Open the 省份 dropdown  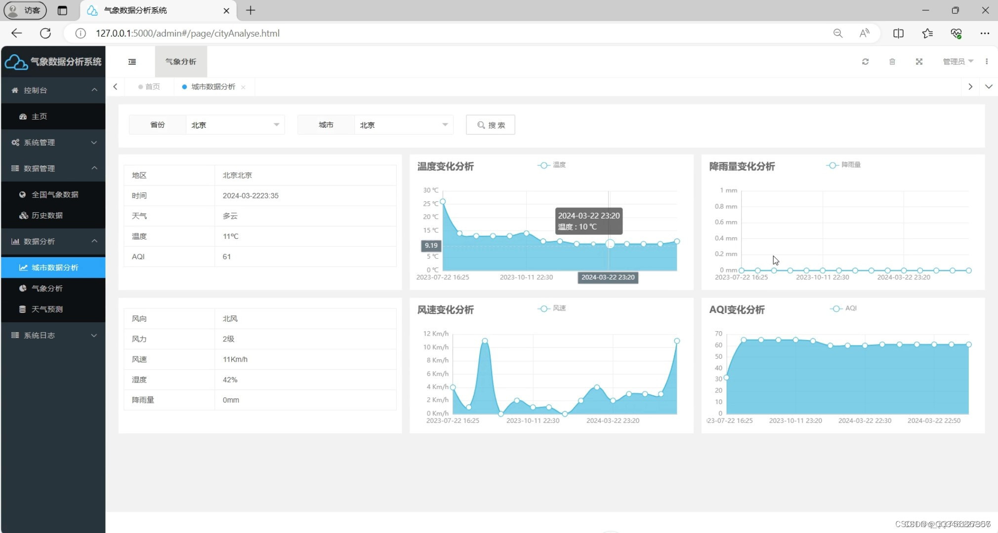(x=235, y=125)
